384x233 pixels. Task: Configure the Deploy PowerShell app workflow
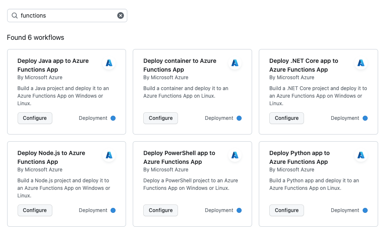(x=161, y=210)
